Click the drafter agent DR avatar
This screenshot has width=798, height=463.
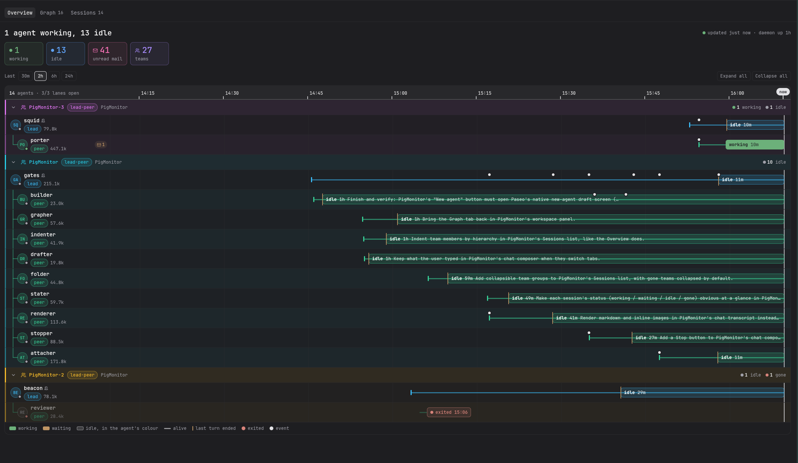click(x=22, y=259)
